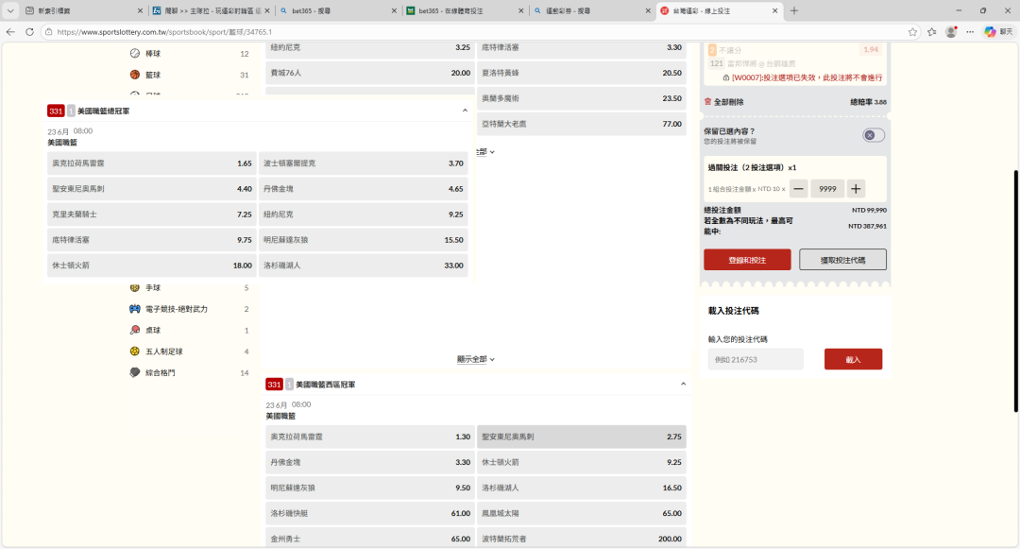Image resolution: width=1020 pixels, height=549 pixels.
Task: Choose the table tennis (桌球) paddle icon
Action: 135,330
